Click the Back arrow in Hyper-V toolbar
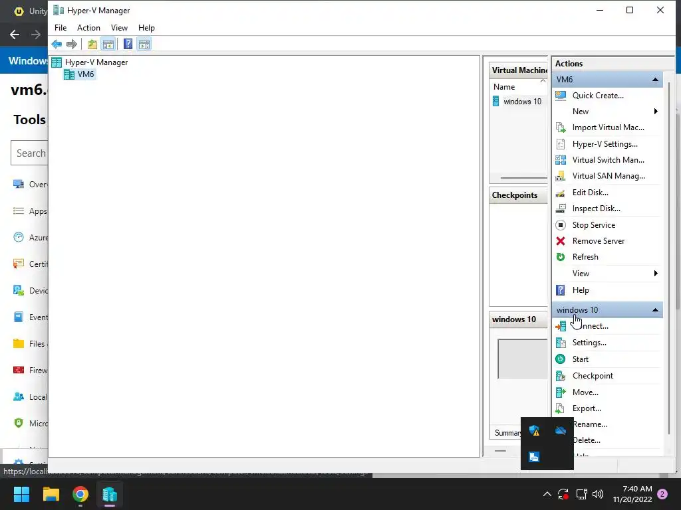Screen dimensions: 681x510 [x=57, y=44]
